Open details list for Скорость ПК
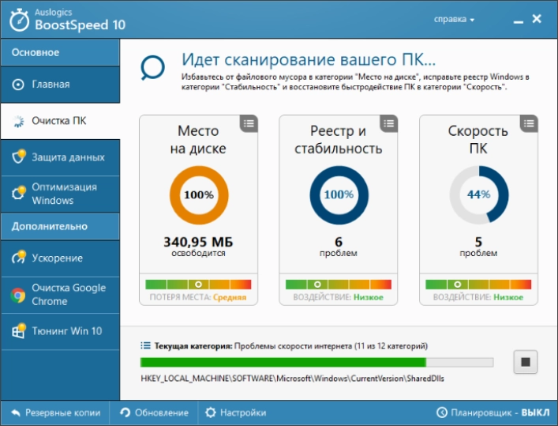558x426 pixels. (529, 124)
